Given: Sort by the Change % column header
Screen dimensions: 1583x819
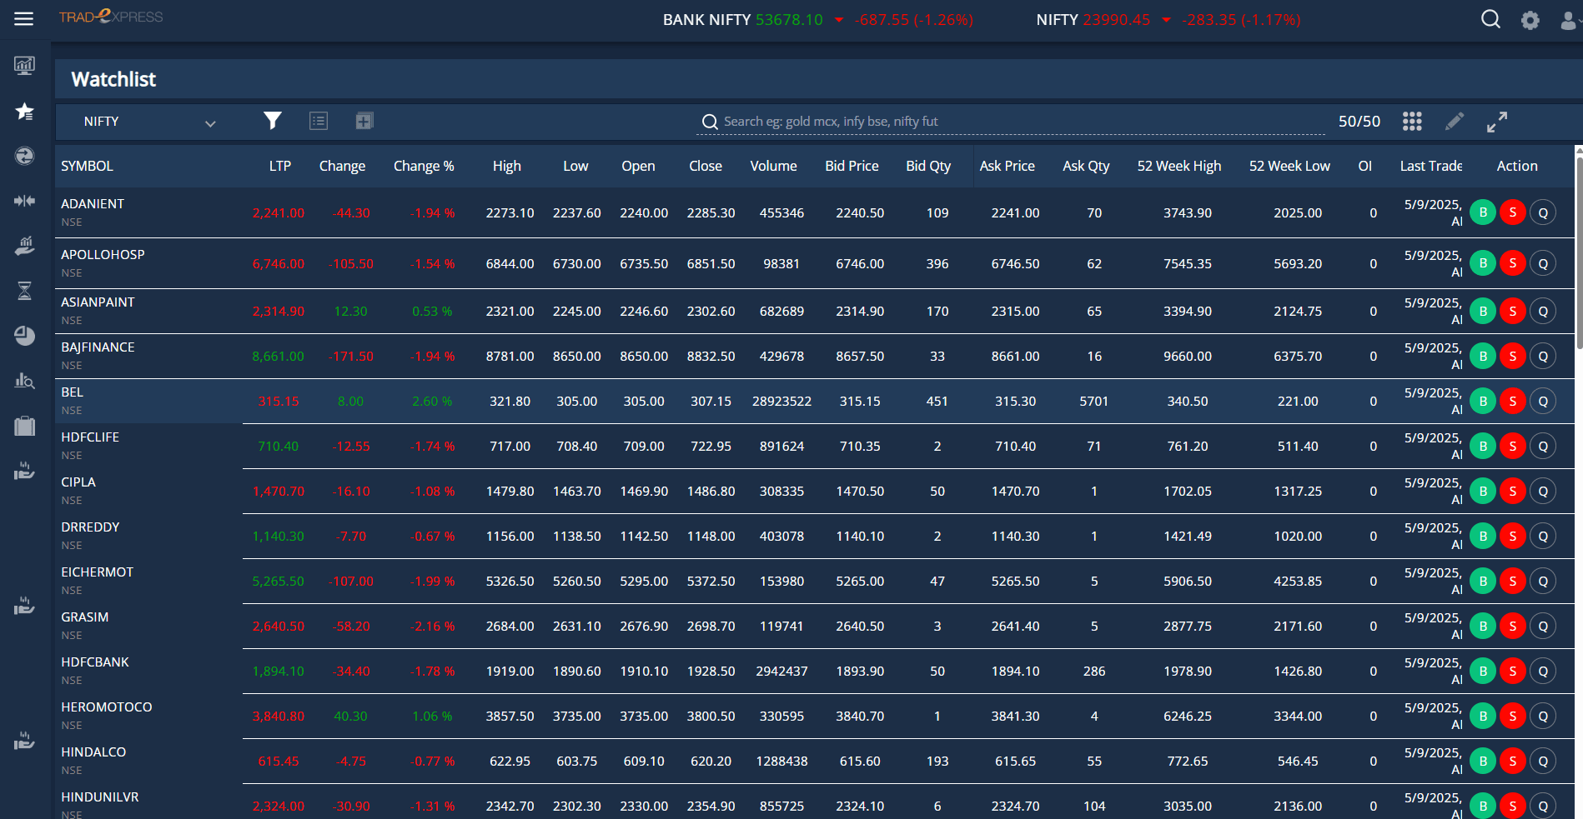Looking at the screenshot, I should [423, 166].
